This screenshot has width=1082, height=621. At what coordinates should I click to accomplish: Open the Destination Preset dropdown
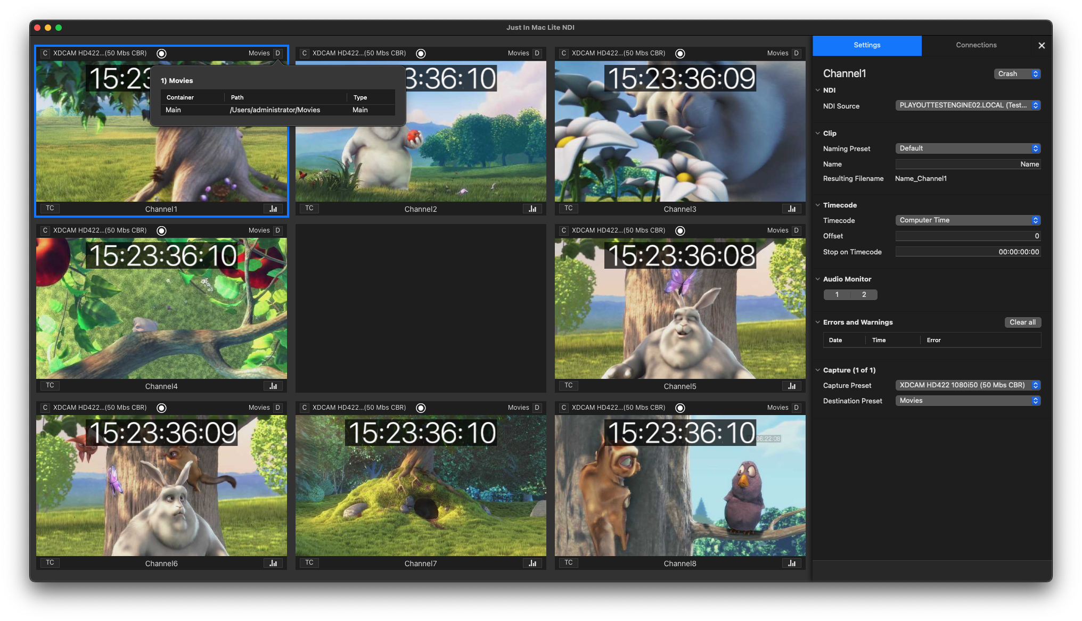coord(968,401)
